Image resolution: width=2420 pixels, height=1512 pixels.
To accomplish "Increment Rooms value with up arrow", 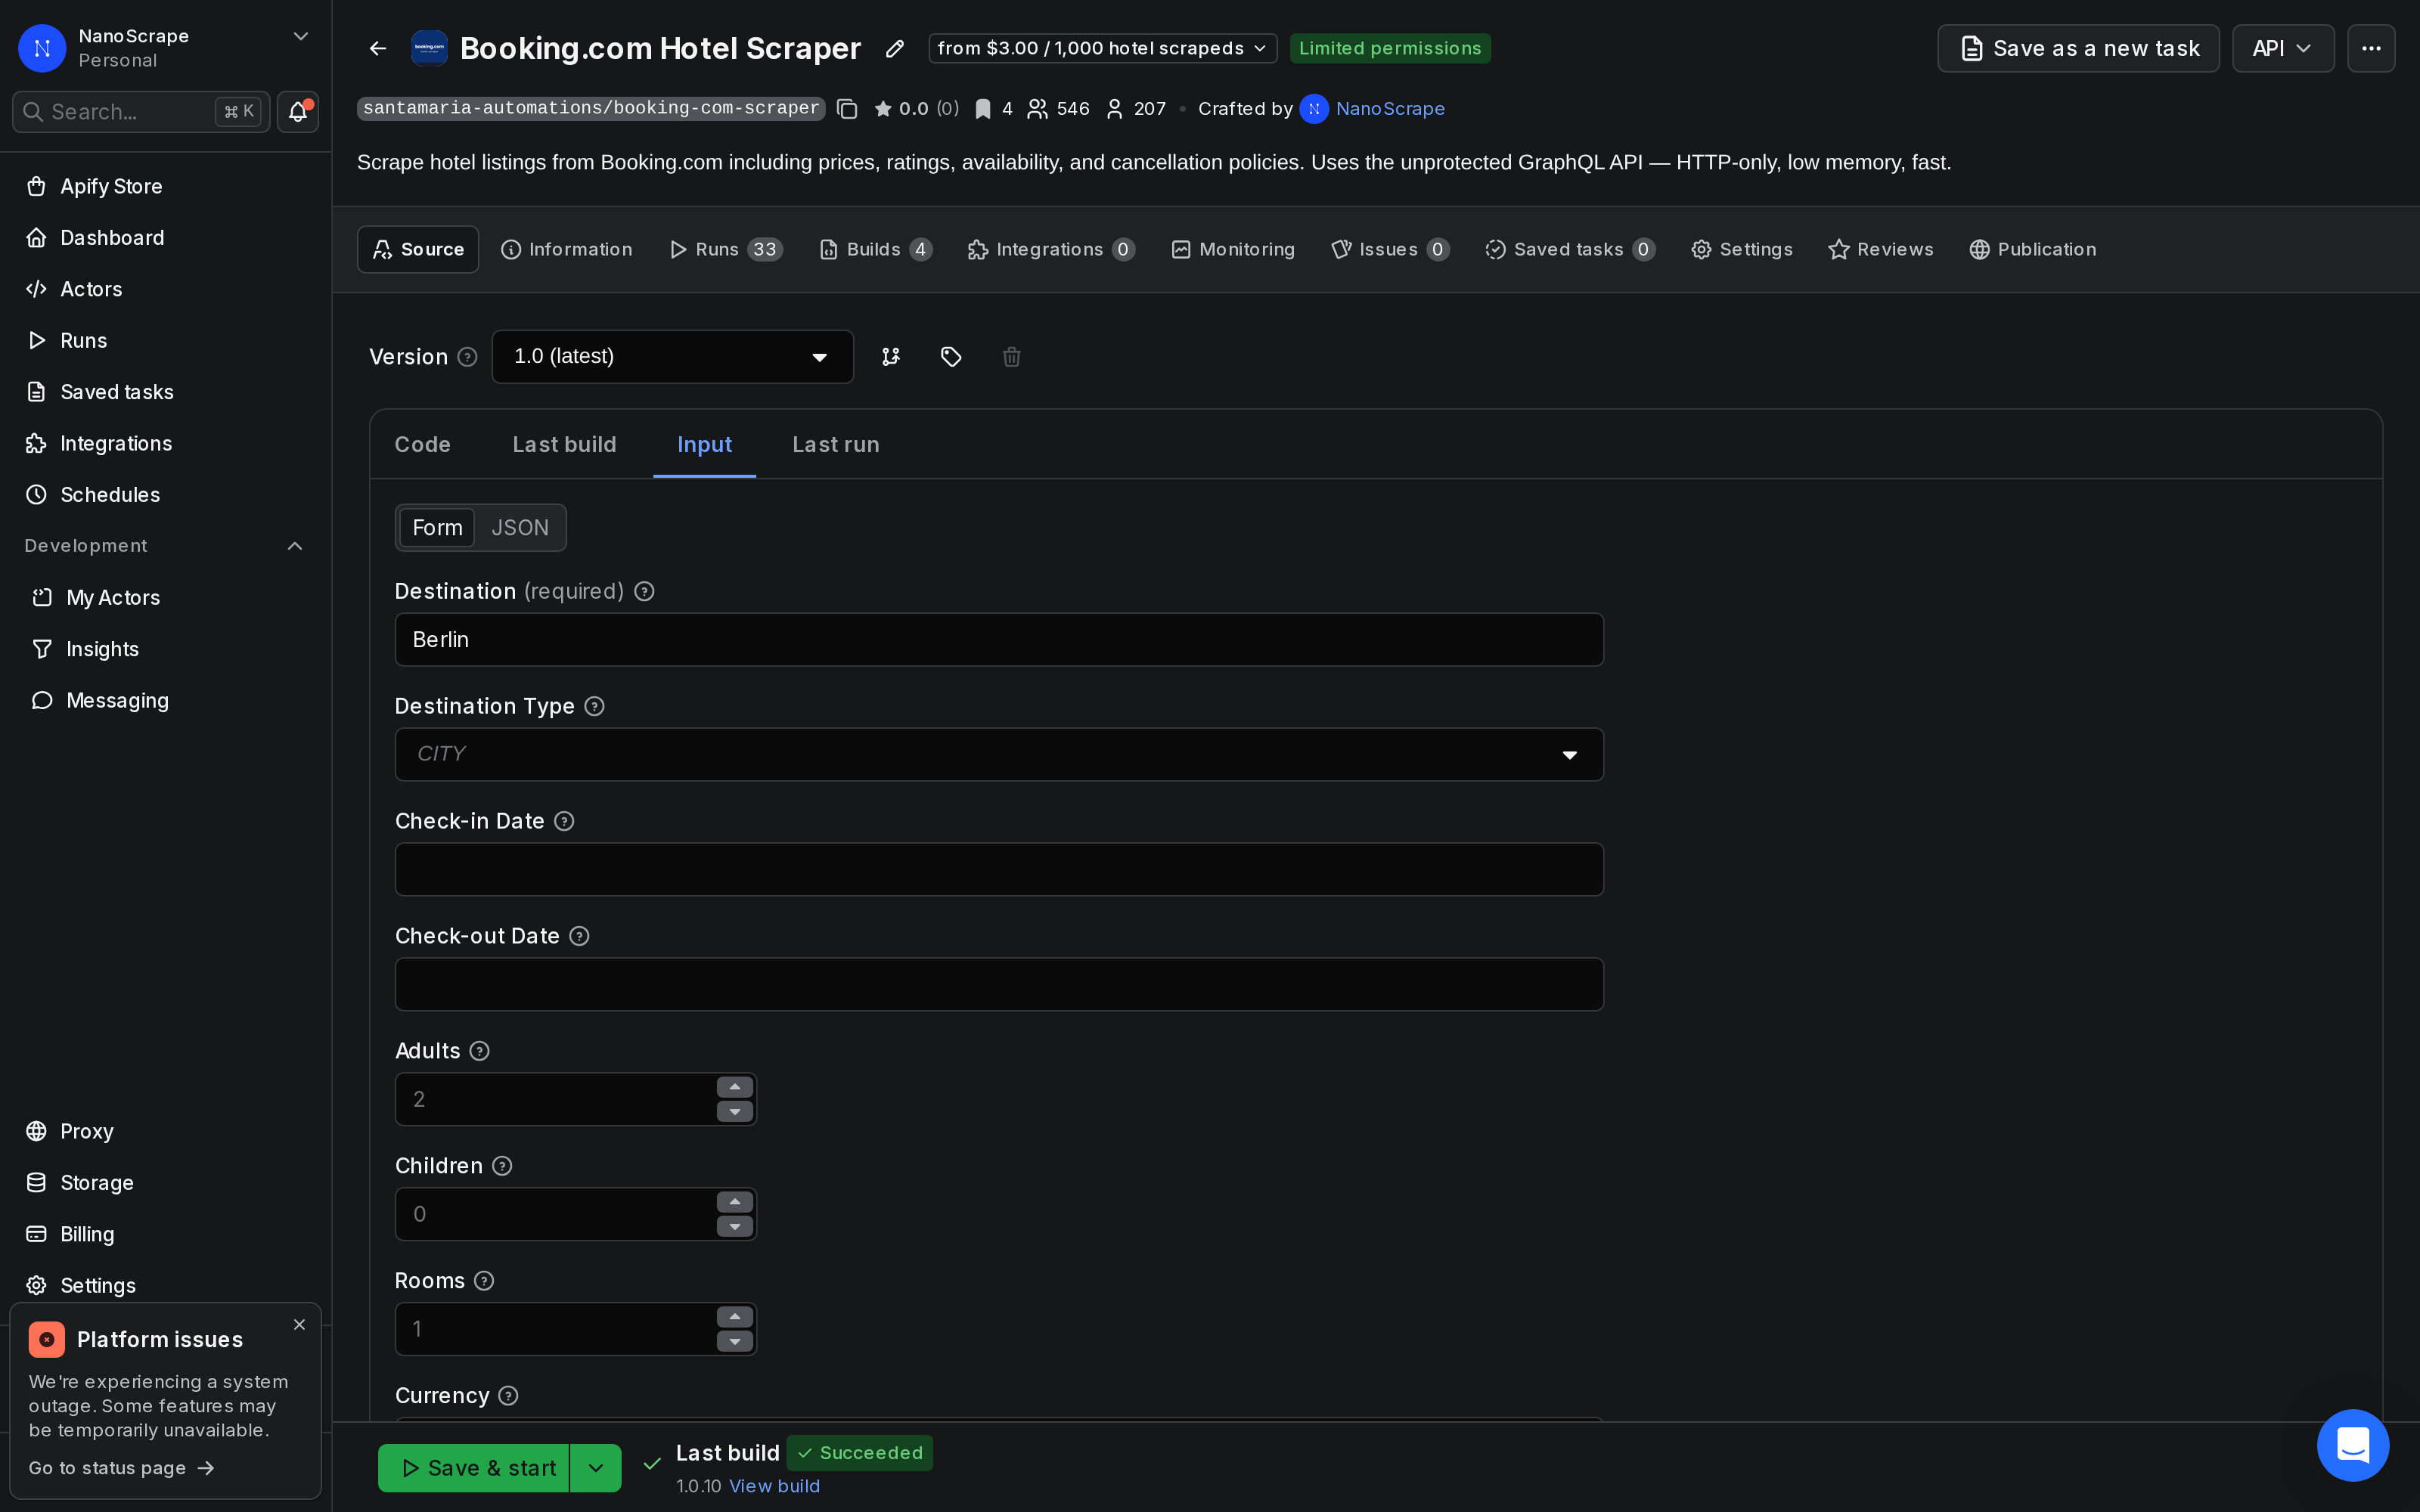I will [735, 1318].
